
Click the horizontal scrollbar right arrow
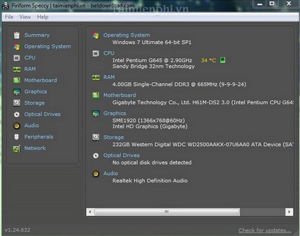(289, 212)
